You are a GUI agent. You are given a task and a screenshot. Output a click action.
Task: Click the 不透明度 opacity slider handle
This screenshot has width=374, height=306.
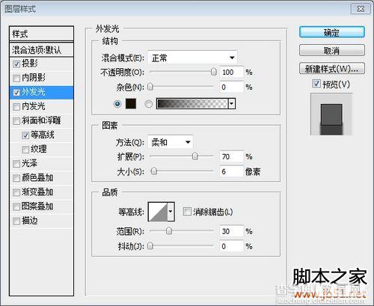214,72
